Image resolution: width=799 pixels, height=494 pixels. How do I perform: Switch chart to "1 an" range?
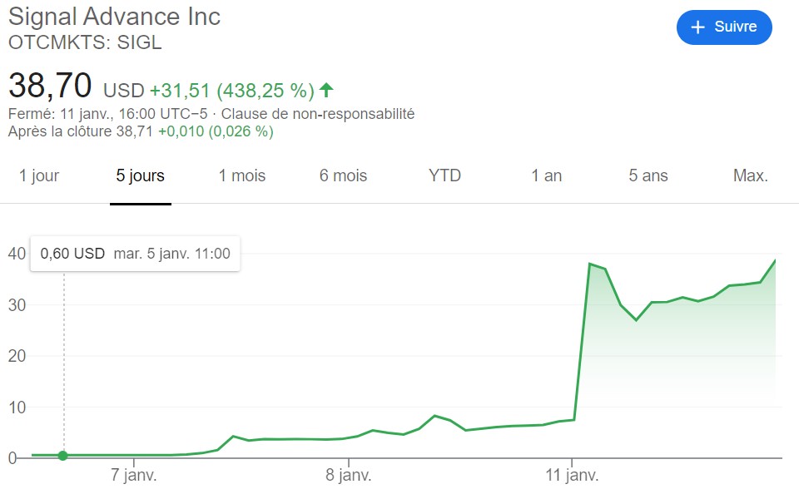[x=546, y=176]
